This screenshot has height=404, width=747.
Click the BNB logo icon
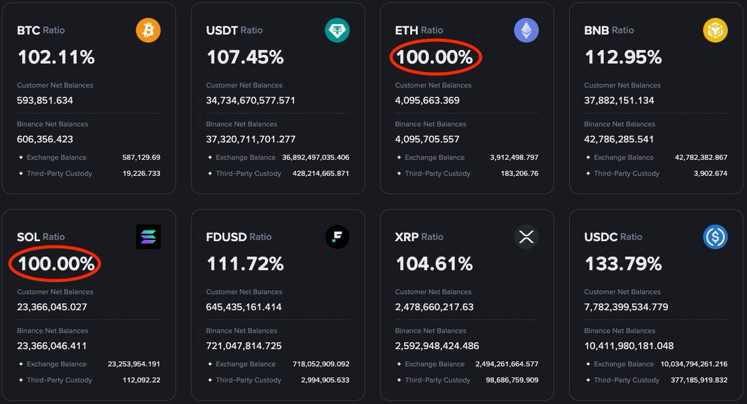[x=715, y=30]
